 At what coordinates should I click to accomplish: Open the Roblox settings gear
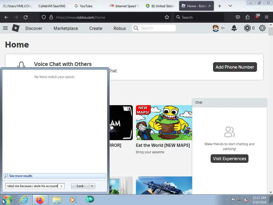tap(262, 28)
